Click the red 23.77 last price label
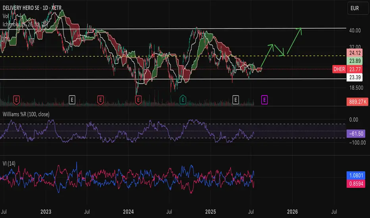Viewport: 370px width, 218px height. 355,69
